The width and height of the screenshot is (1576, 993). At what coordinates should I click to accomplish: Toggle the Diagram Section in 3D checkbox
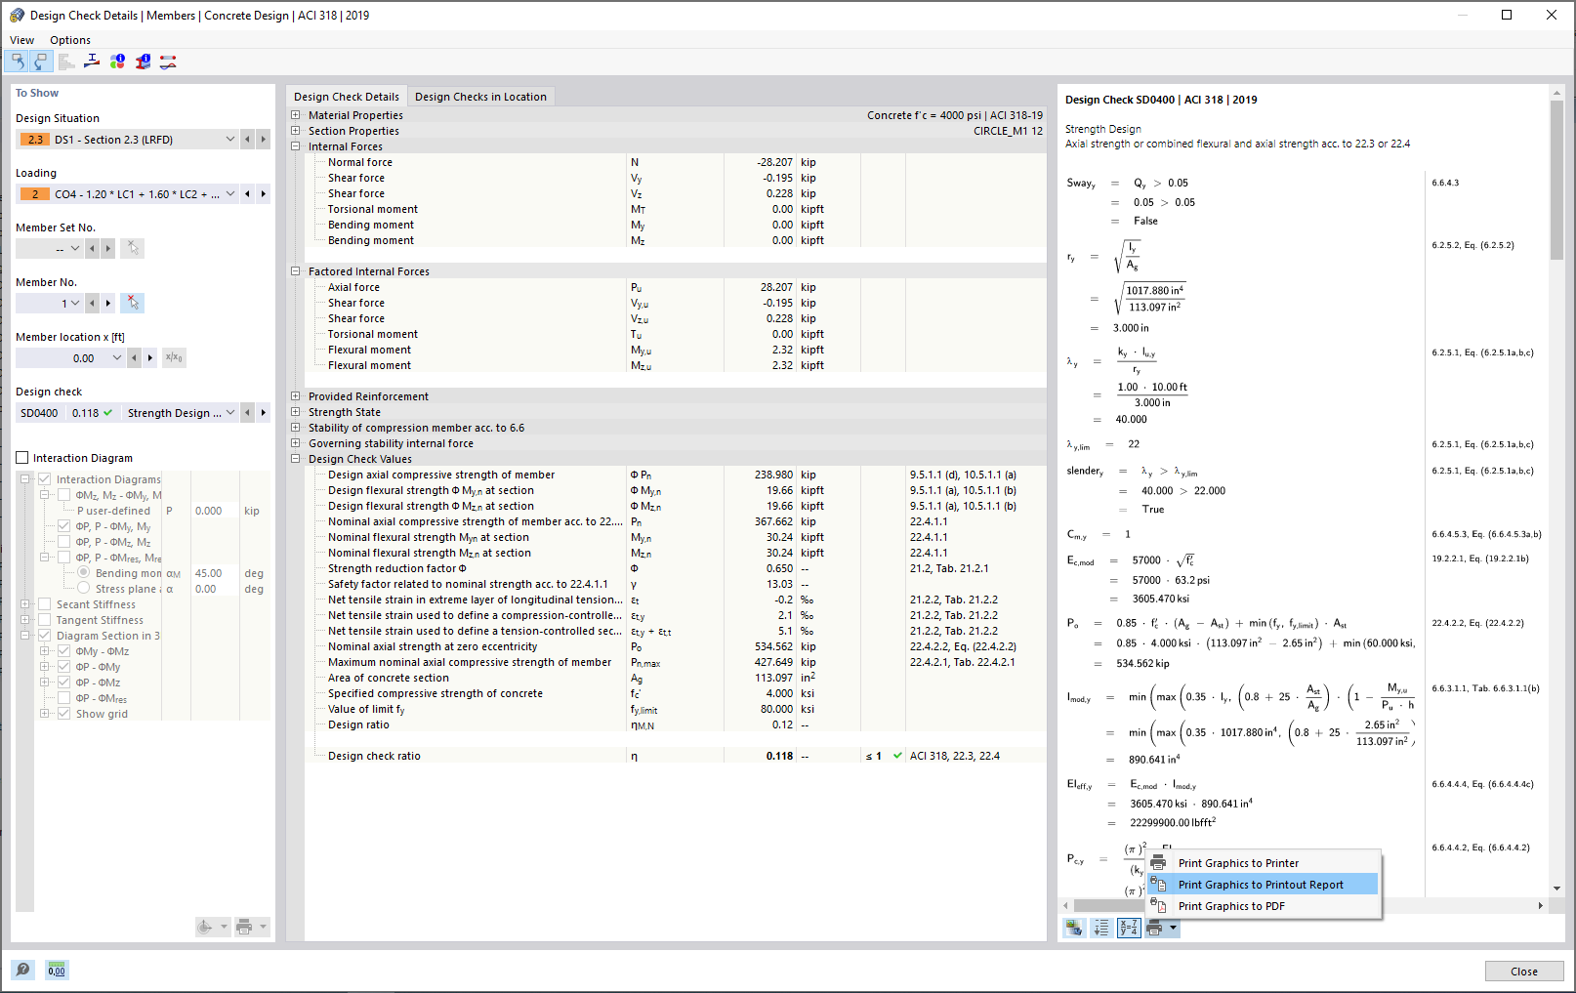tap(44, 636)
